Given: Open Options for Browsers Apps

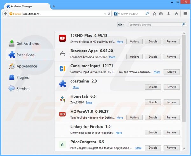Looking at the screenshot, I should tap(134, 57).
